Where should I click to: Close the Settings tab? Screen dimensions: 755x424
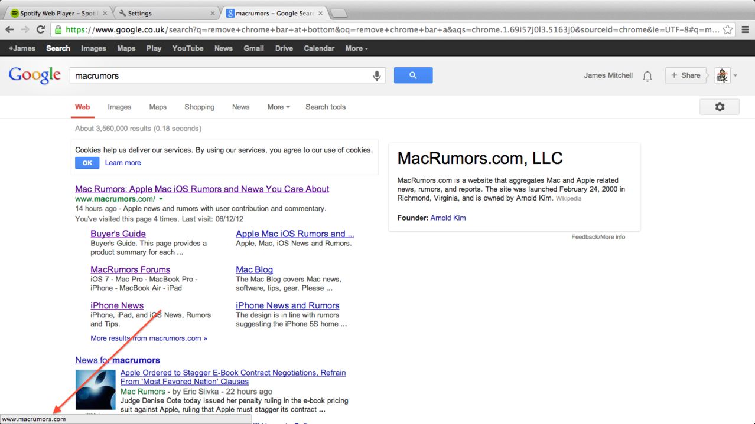point(213,13)
